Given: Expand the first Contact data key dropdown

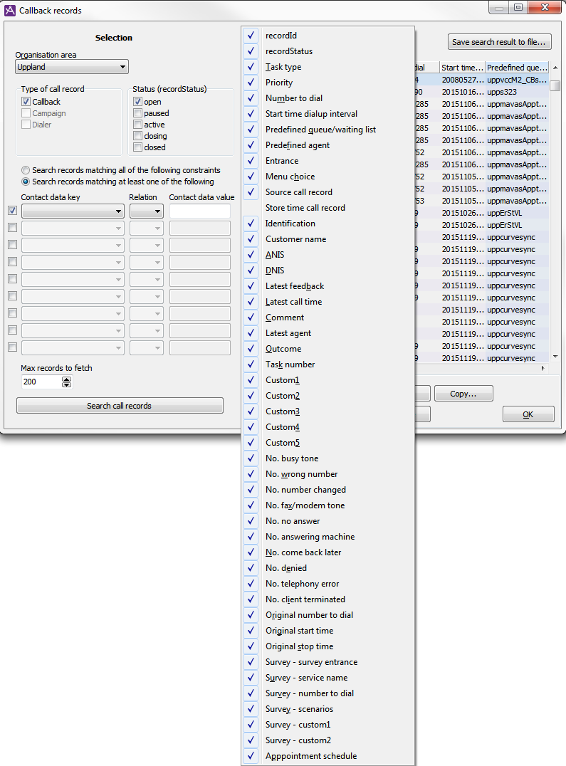Looking at the screenshot, I should [73, 211].
